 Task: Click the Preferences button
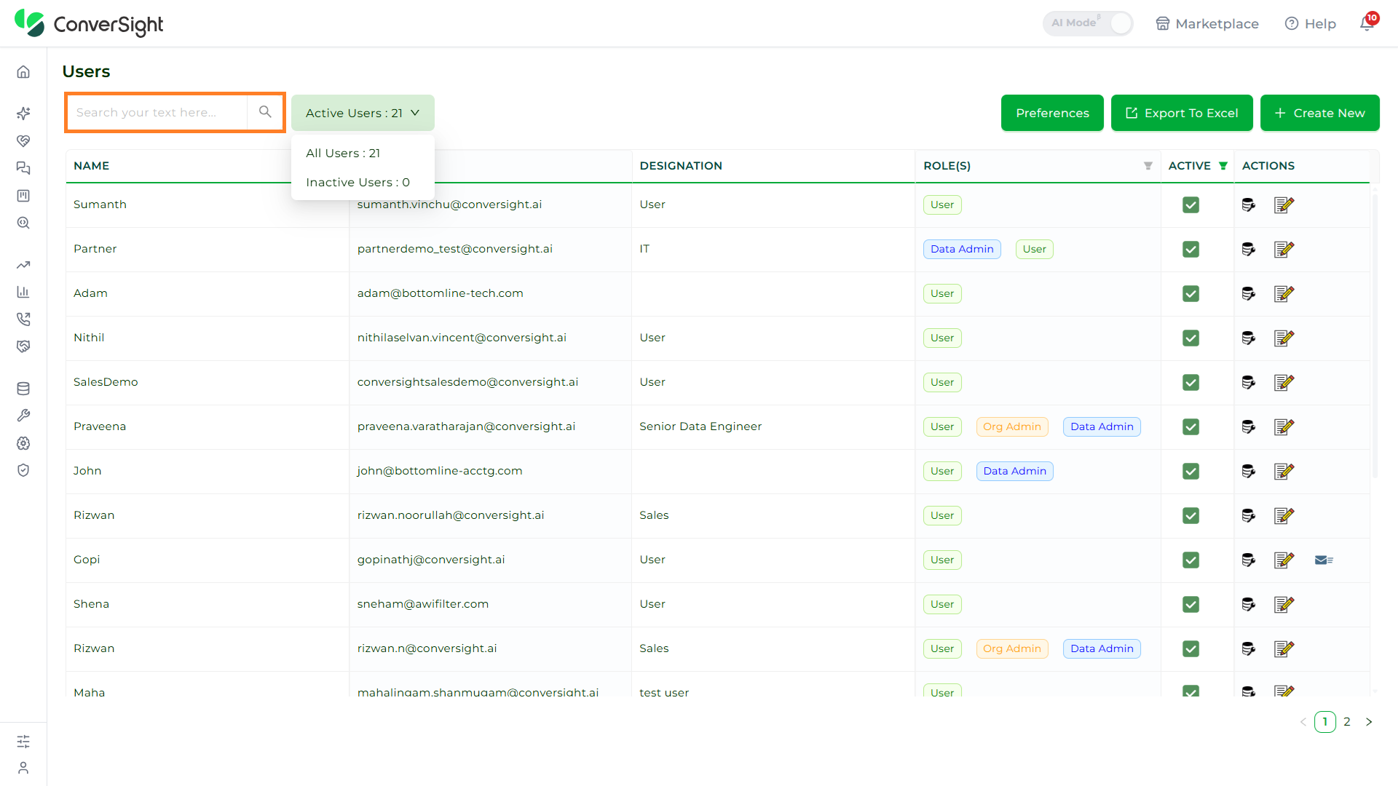point(1052,113)
